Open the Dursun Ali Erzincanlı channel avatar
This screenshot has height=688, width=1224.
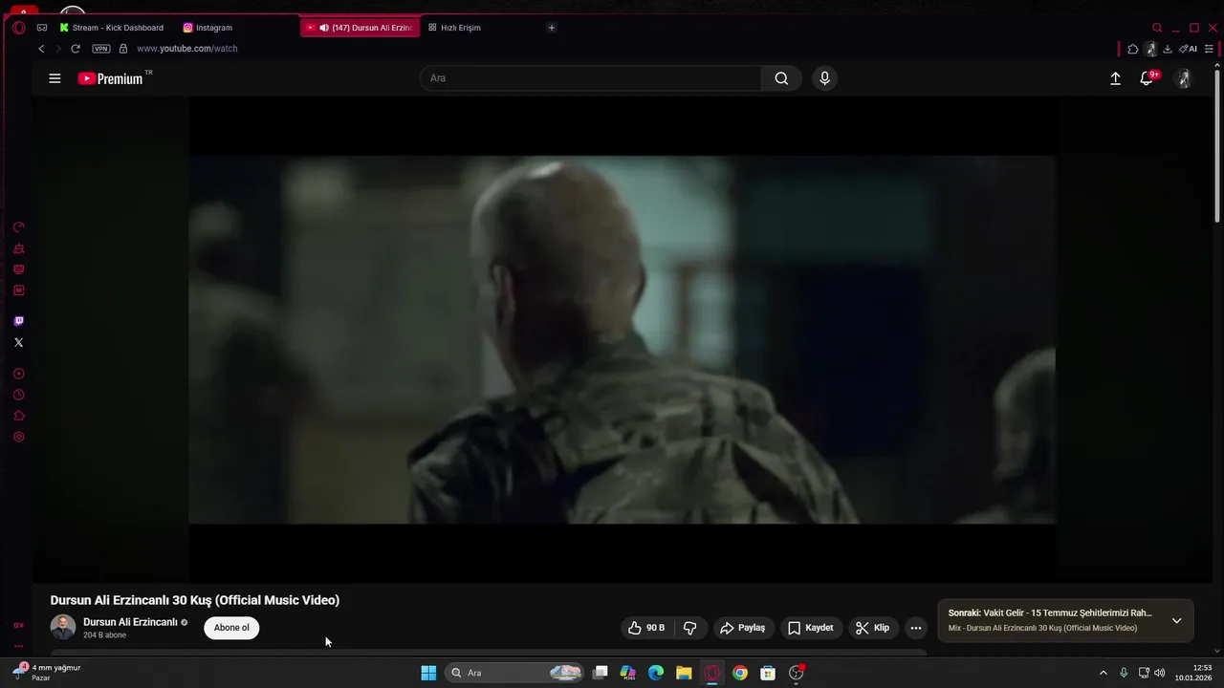pos(63,628)
